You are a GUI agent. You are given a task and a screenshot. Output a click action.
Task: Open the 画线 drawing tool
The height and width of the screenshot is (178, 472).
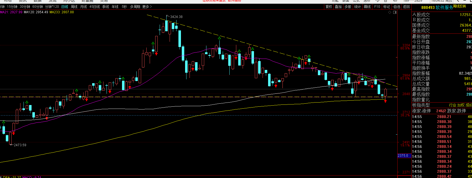point(367,7)
